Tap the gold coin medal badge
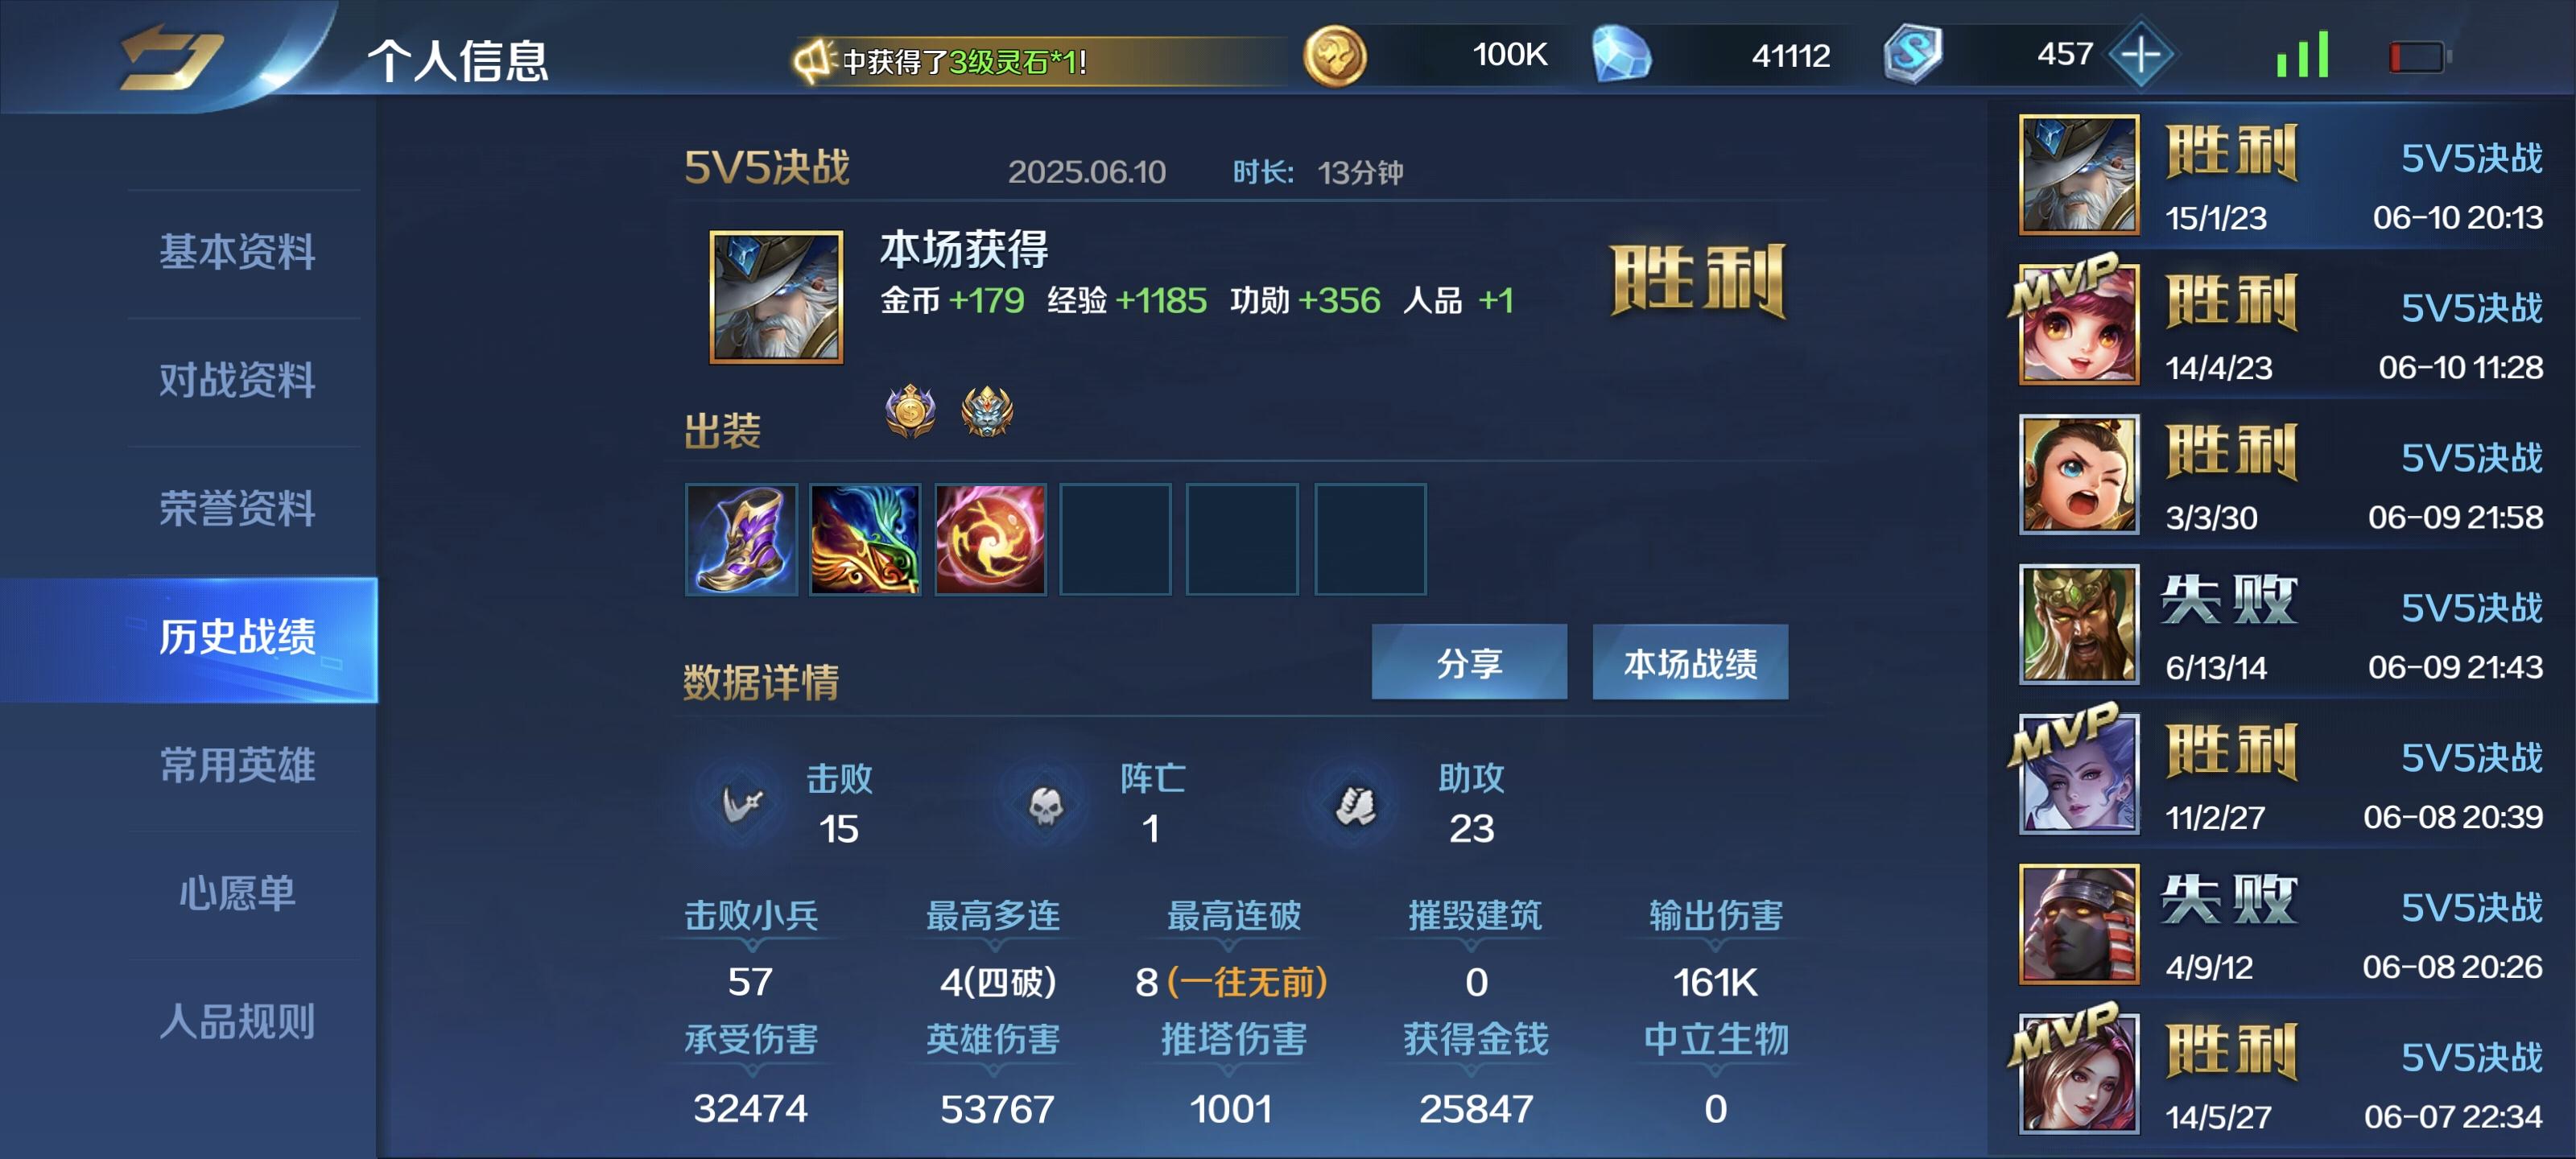2576x1159 pixels. point(910,411)
